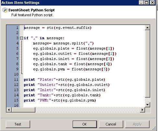Click the vertical scrollbar thumb
Screen dimensions: 158x131
click(x=147, y=64)
